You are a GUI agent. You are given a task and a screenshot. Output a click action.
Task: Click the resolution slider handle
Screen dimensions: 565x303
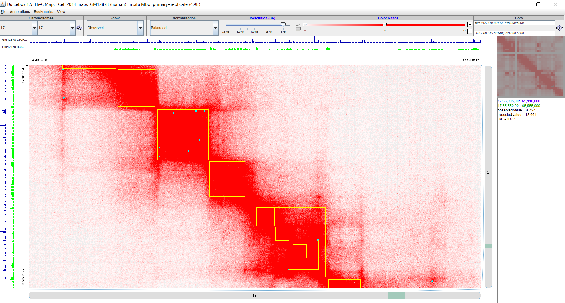283,25
